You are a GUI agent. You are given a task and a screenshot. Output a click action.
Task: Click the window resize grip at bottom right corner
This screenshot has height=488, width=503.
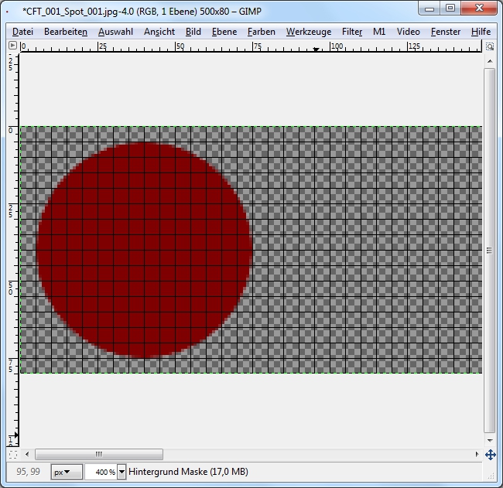pyautogui.click(x=491, y=476)
